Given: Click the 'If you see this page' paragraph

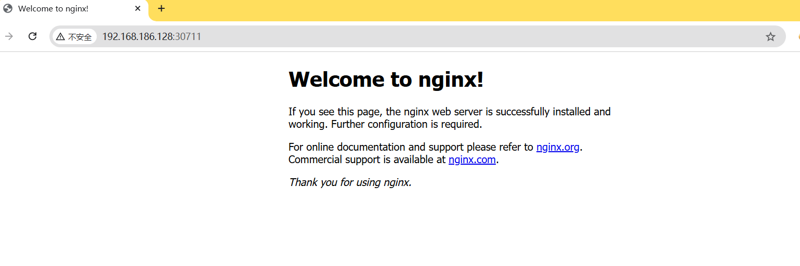Looking at the screenshot, I should 450,118.
